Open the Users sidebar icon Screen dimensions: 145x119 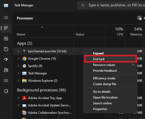tap(6, 70)
